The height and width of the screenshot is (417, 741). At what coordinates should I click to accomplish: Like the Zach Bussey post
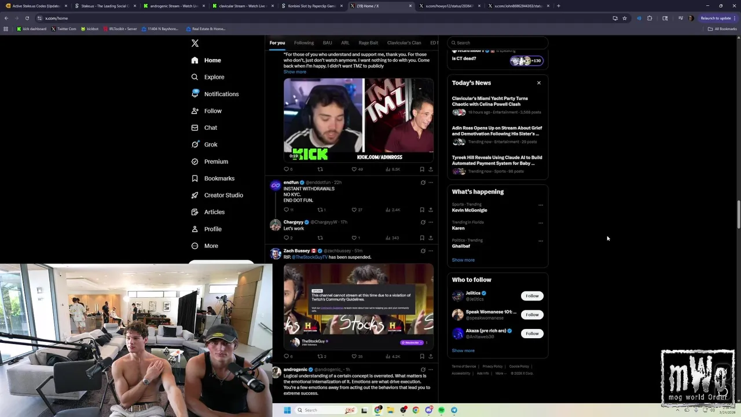(357, 357)
